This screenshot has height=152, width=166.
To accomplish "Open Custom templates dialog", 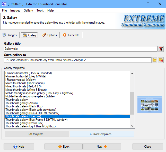I will 102,134.
